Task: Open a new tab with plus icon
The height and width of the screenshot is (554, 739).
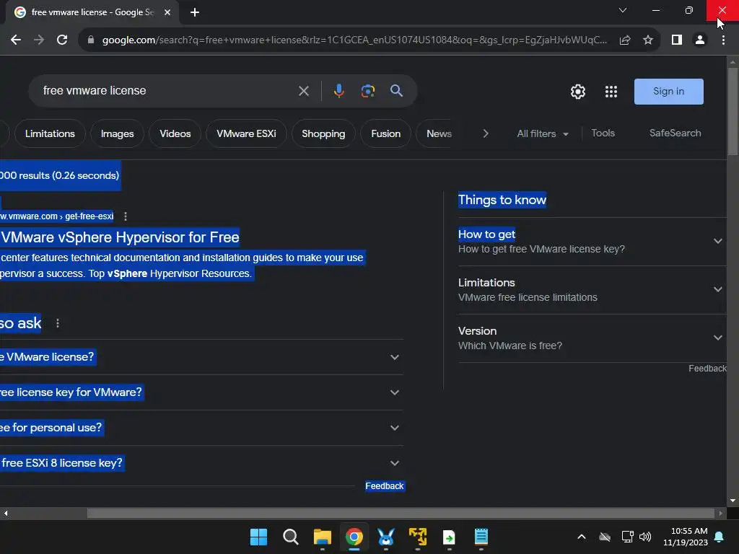Action: click(x=195, y=12)
